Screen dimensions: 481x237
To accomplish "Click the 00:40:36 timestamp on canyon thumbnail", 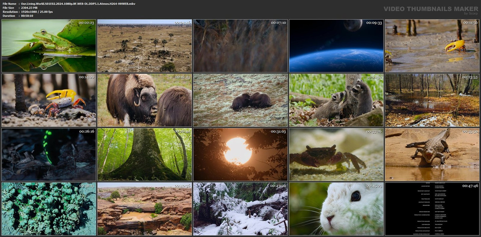I will [x=183, y=186].
